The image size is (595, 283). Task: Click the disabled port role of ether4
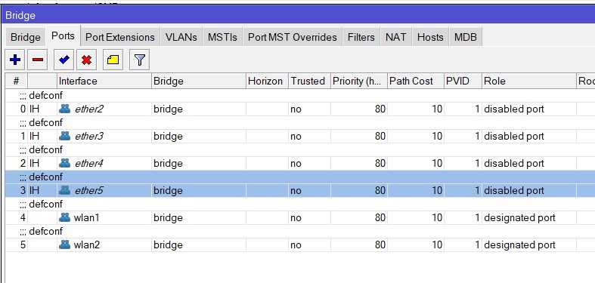point(514,163)
